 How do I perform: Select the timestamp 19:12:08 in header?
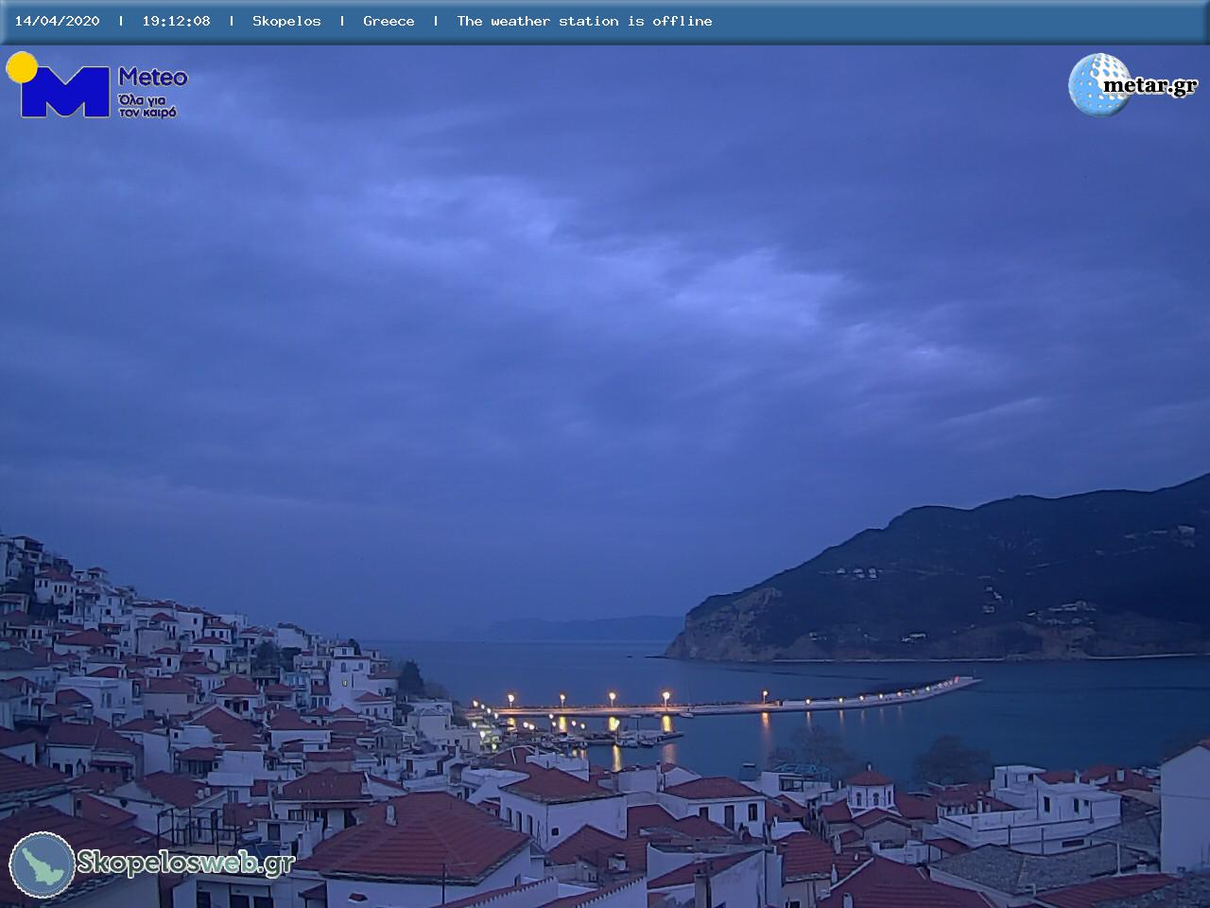point(176,21)
